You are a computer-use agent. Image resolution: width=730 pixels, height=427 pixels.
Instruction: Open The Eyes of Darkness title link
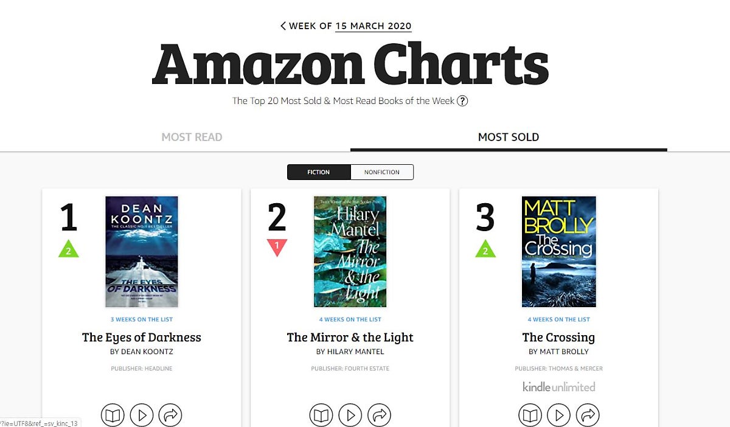pyautogui.click(x=142, y=337)
